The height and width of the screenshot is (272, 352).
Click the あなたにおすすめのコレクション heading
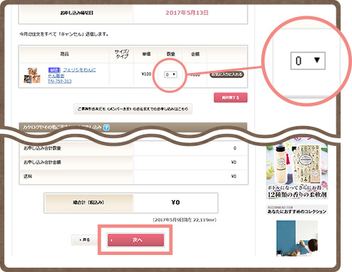pos(297,212)
